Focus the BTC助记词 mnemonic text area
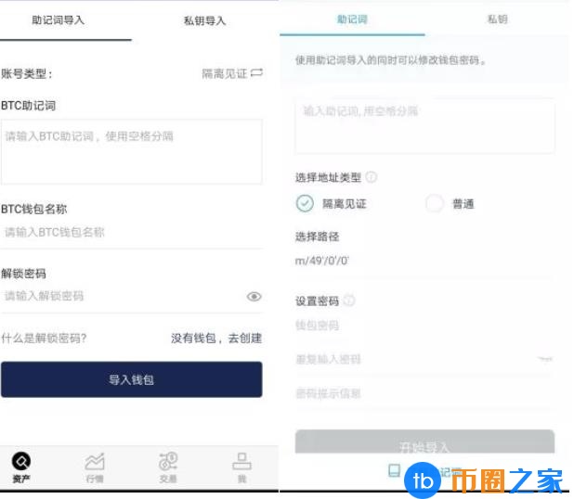The height and width of the screenshot is (499, 574). point(131,151)
